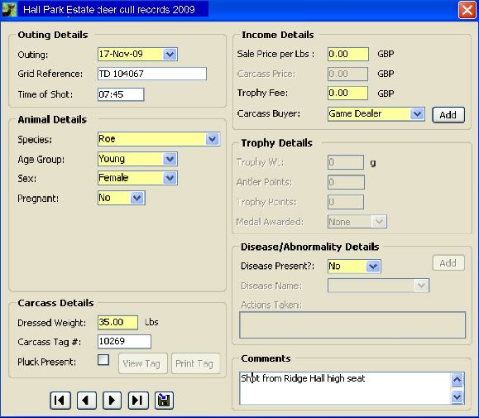The image size is (479, 418).
Task: Go to the first record
Action: point(60,401)
